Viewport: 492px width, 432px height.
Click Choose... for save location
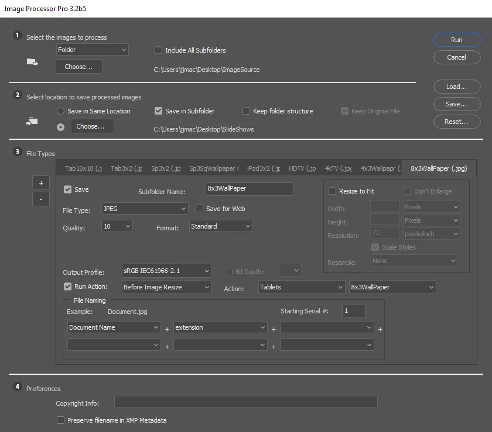pos(93,126)
